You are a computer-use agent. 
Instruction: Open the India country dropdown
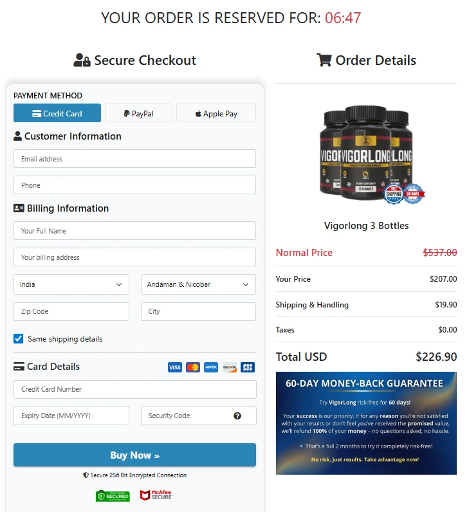tap(71, 284)
